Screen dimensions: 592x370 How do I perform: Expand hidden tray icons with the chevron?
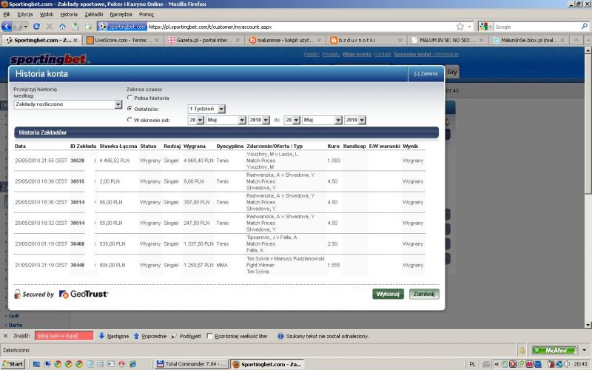(497, 364)
